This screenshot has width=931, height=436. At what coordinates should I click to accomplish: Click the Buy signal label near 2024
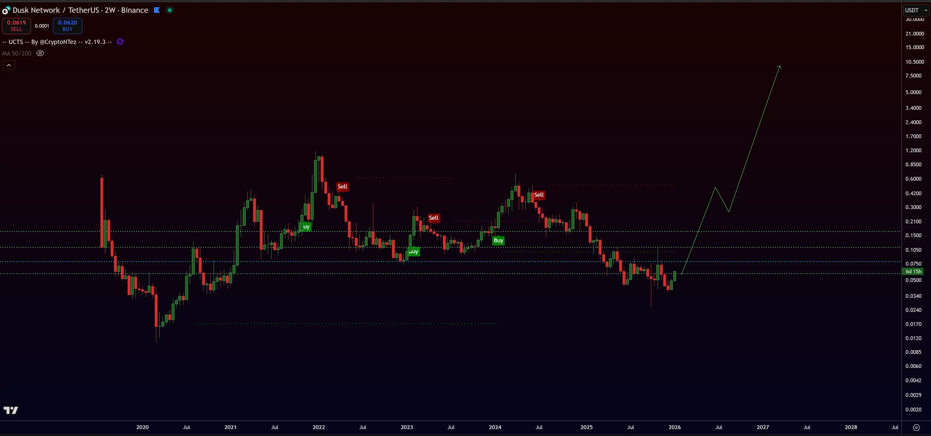pos(498,240)
